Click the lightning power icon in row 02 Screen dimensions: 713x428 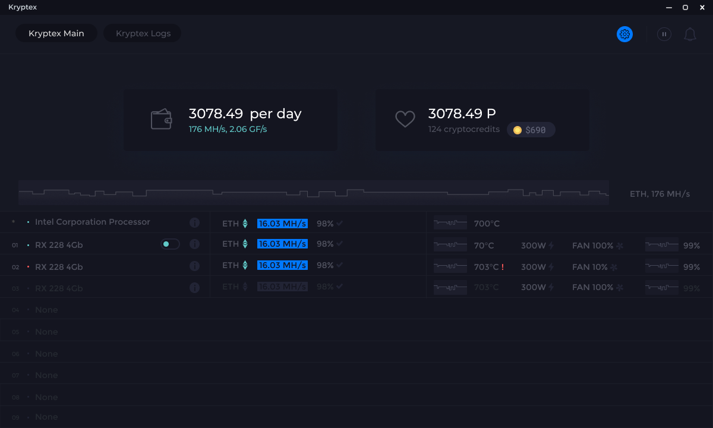pyautogui.click(x=551, y=267)
